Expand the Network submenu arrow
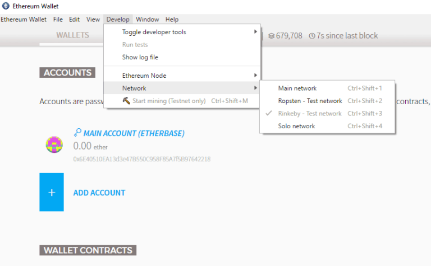The image size is (431, 266). [255, 88]
